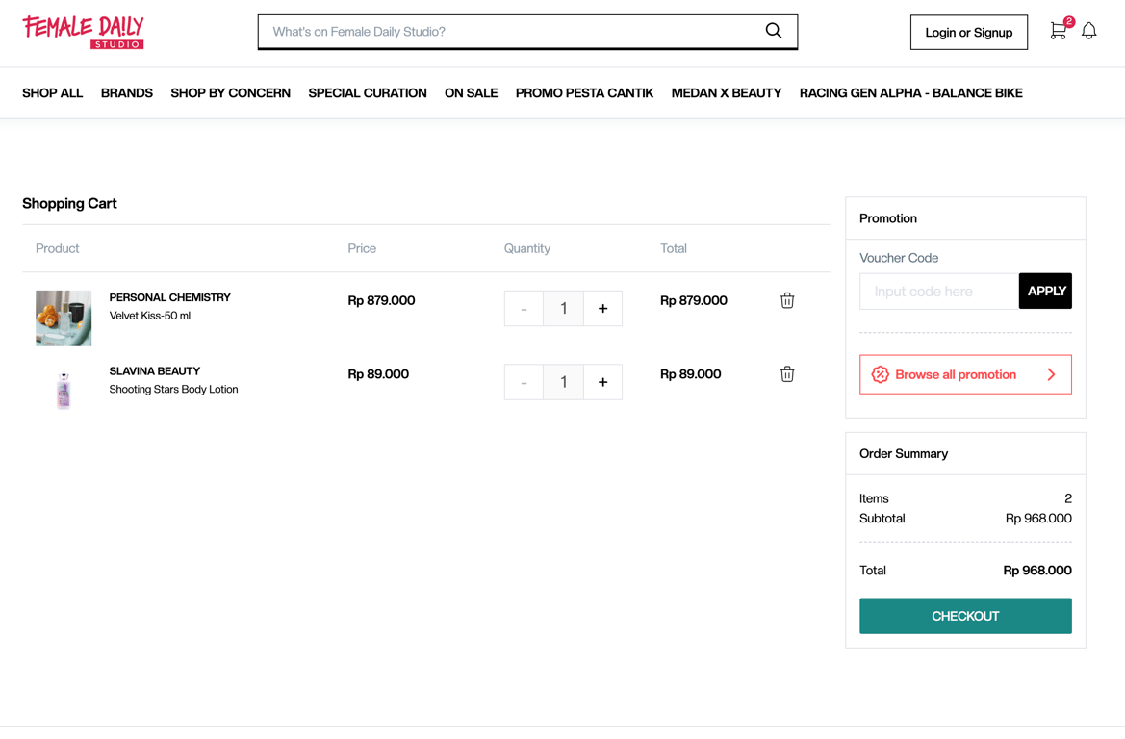Click the promotion discount badge icon

point(880,374)
